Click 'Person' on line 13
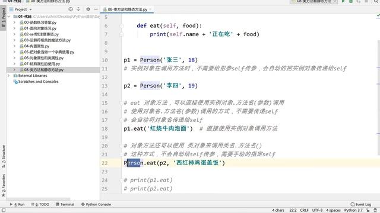380x213 pixels. coord(150,86)
